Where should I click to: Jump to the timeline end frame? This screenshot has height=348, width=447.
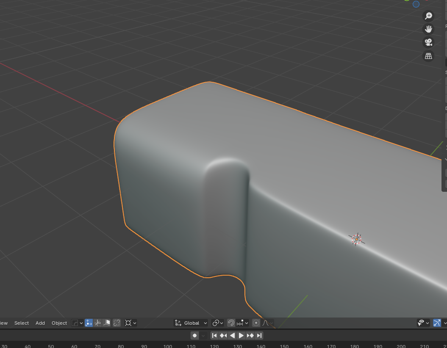pyautogui.click(x=259, y=335)
